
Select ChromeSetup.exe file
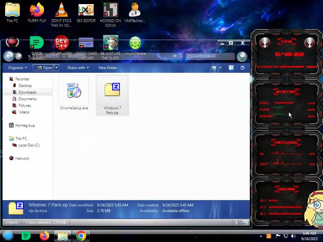coord(74,93)
